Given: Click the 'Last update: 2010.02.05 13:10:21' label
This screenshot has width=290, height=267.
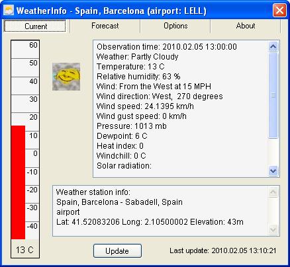Looking at the screenshot, I should click(222, 250).
